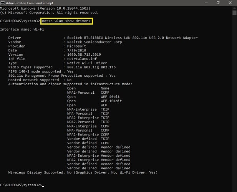Click the 'Vendor defined TKIP' row

pos(88,139)
